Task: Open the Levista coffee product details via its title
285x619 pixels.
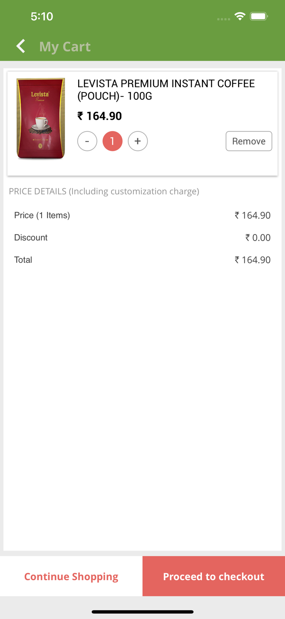Action: tap(166, 89)
